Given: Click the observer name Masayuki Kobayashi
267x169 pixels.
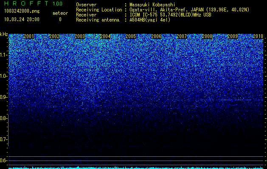Looking at the screenshot, I should tap(152, 5).
